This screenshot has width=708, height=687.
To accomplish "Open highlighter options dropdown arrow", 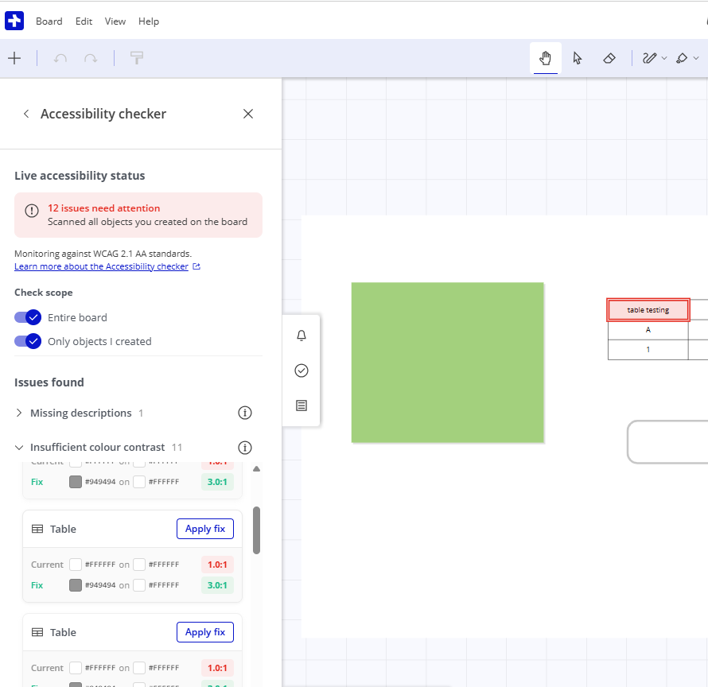I will pyautogui.click(x=696, y=58).
